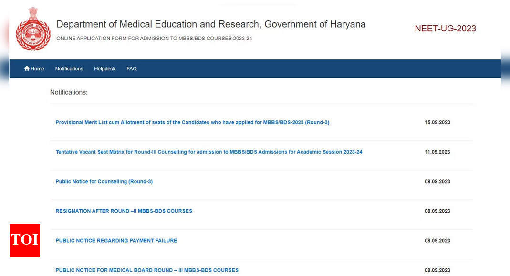510x276 pixels.
Task: Click the online application form subtitle
Action: 154,38
